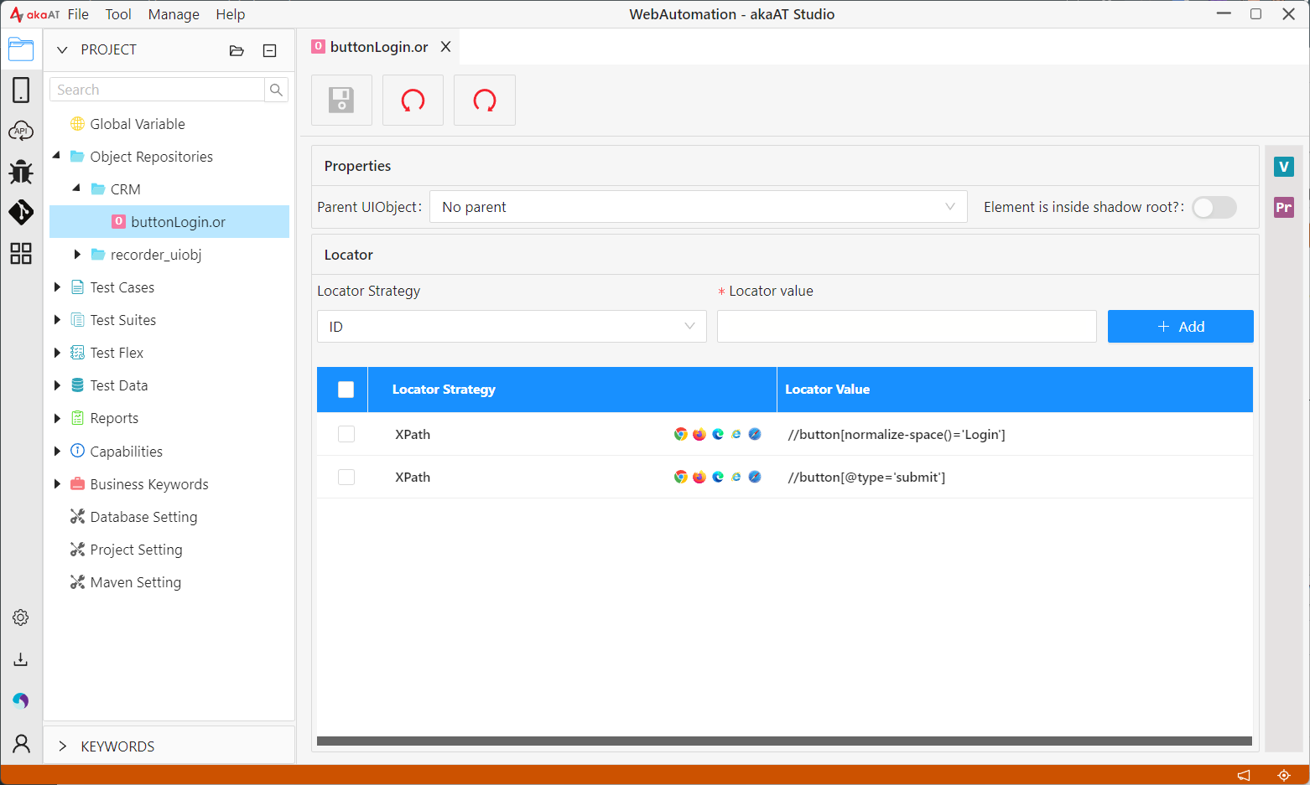The image size is (1310, 785).
Task: Click the open folder icon in PROJECT header
Action: [237, 50]
